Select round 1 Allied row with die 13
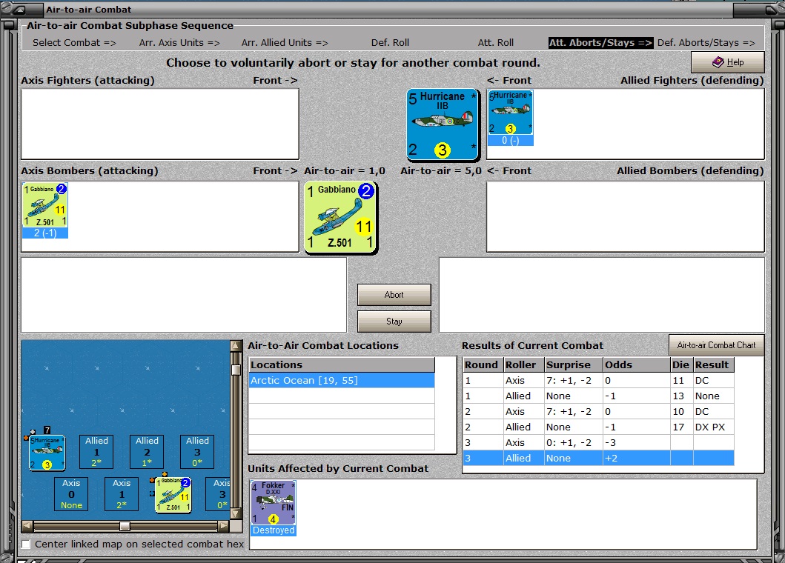 pos(599,396)
